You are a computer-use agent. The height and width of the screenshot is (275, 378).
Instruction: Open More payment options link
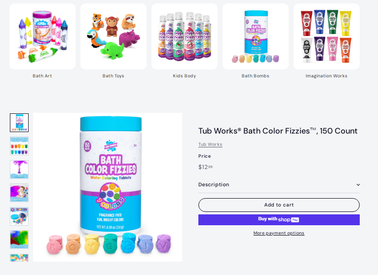click(279, 233)
